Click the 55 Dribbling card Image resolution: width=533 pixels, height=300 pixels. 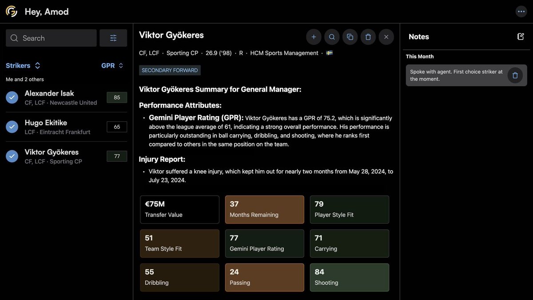(x=179, y=277)
